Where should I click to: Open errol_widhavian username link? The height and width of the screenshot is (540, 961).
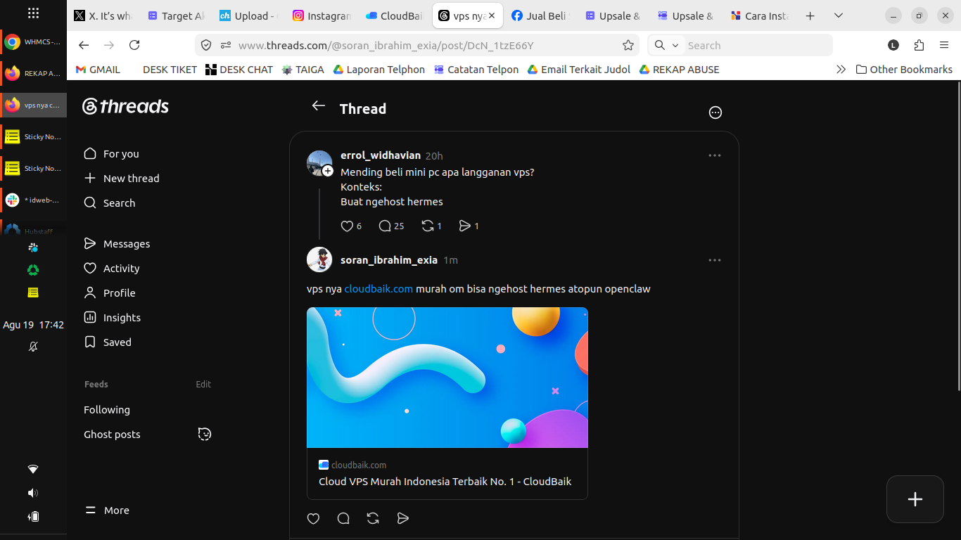[x=381, y=155]
